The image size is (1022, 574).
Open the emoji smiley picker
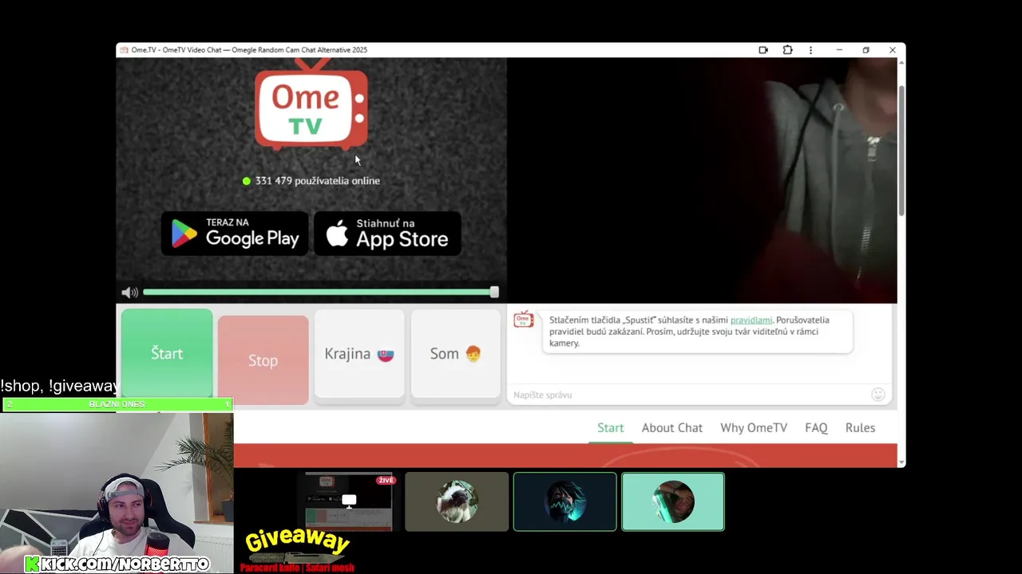click(878, 395)
